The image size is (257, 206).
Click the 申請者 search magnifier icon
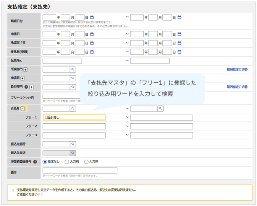pyautogui.click(x=73, y=78)
